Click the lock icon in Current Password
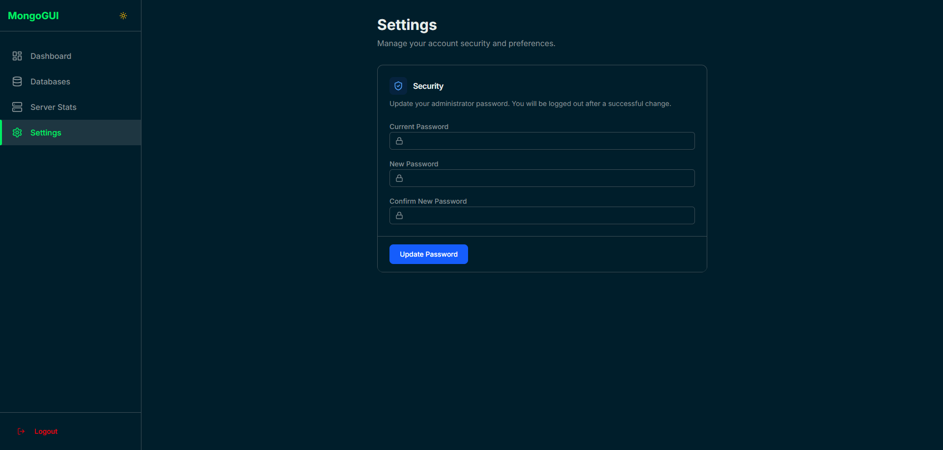The image size is (943, 450). [399, 141]
